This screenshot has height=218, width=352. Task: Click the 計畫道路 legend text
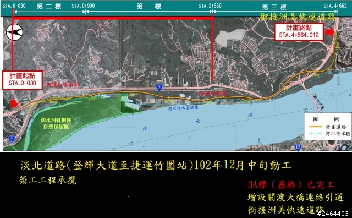336,127
